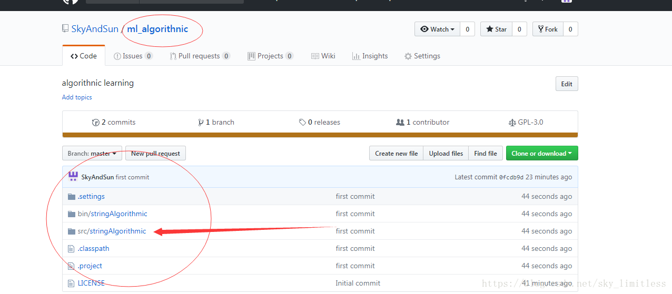Open the src/stringAlgorithmic folder
Screen dimensions: 672x294
(x=112, y=231)
